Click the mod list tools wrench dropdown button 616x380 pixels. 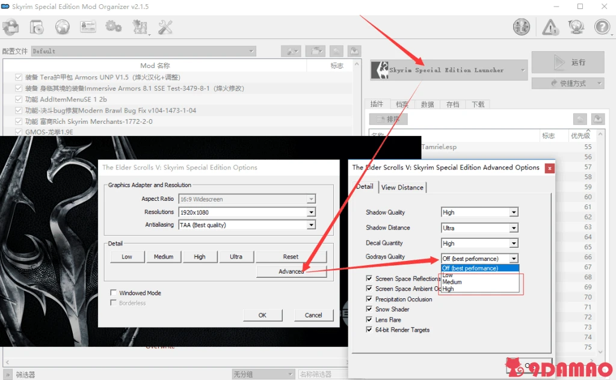291,51
